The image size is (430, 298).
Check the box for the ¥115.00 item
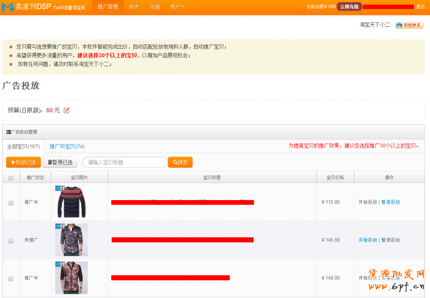pos(11,202)
